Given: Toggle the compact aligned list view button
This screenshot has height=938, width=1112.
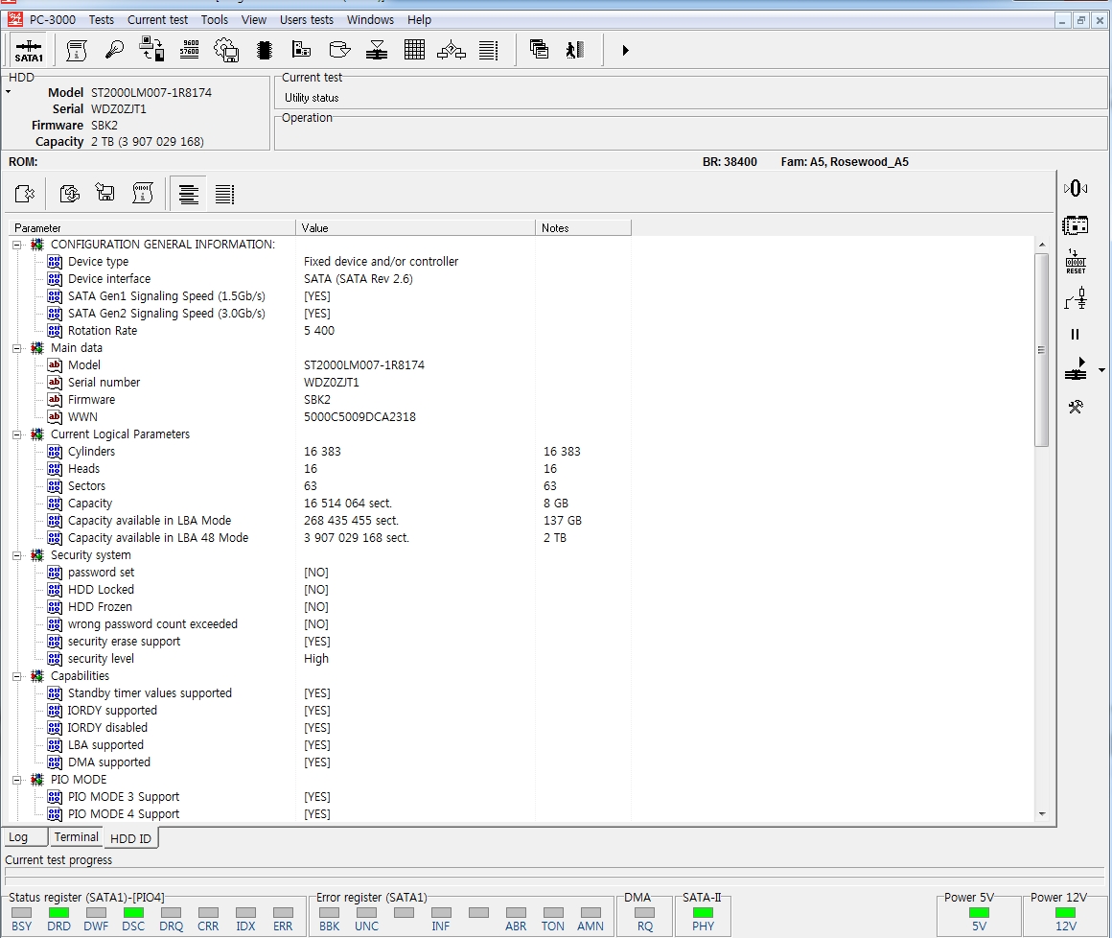Looking at the screenshot, I should pos(189,195).
